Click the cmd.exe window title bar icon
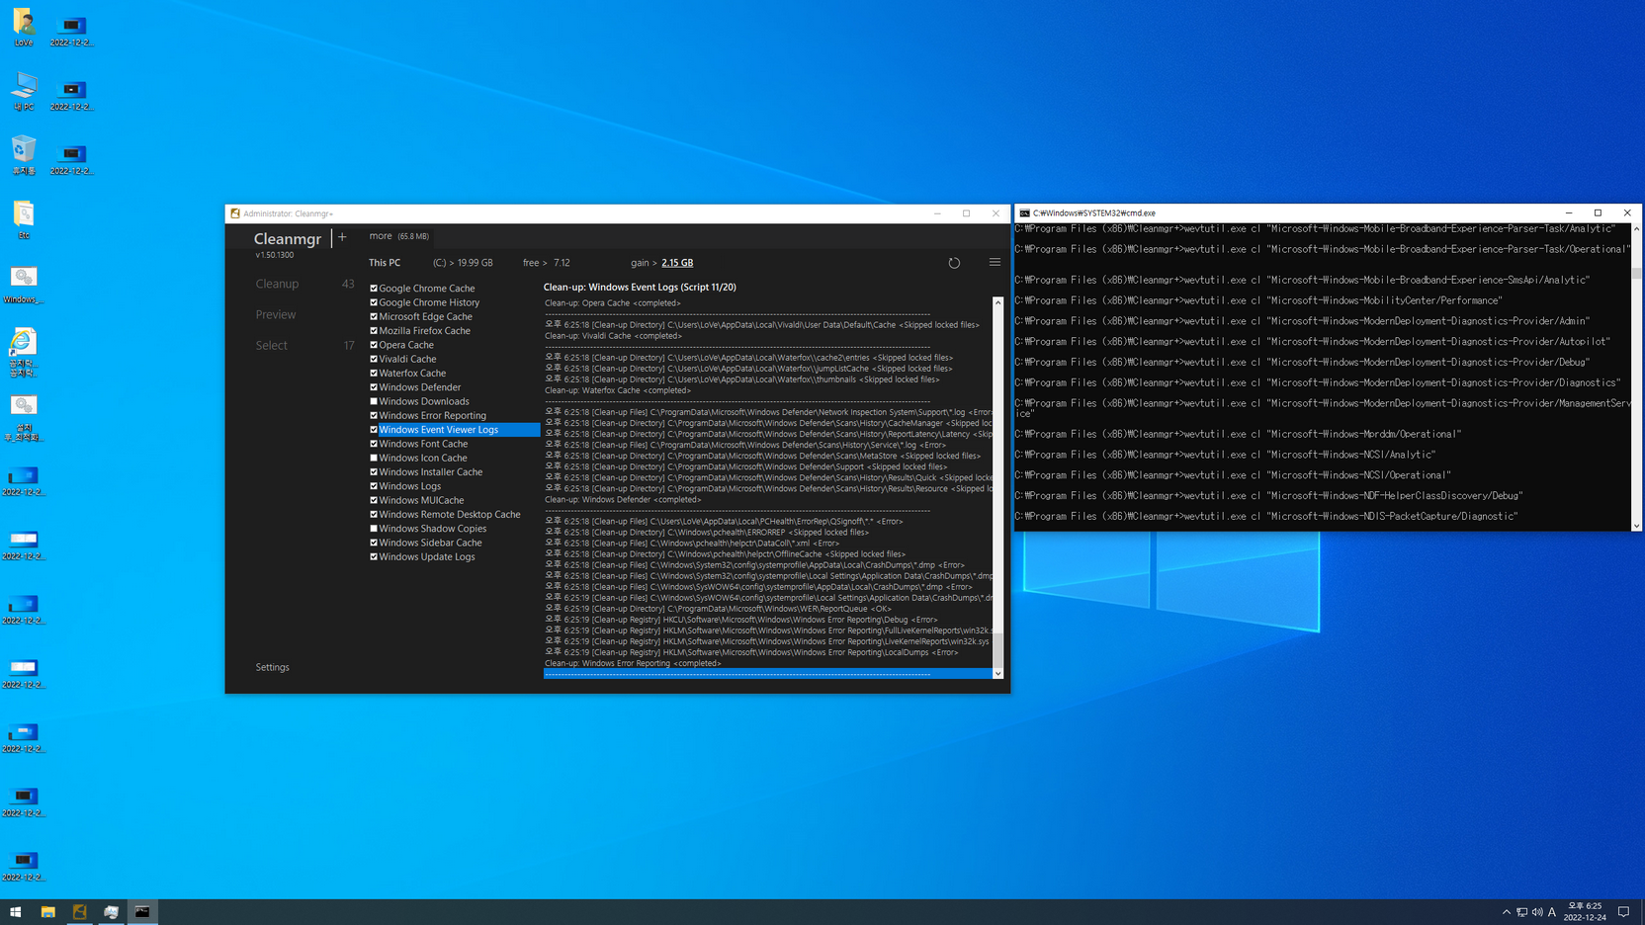 pyautogui.click(x=1024, y=213)
